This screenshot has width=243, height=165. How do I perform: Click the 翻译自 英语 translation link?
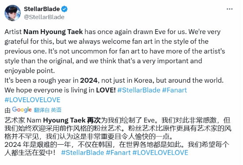[48, 110]
